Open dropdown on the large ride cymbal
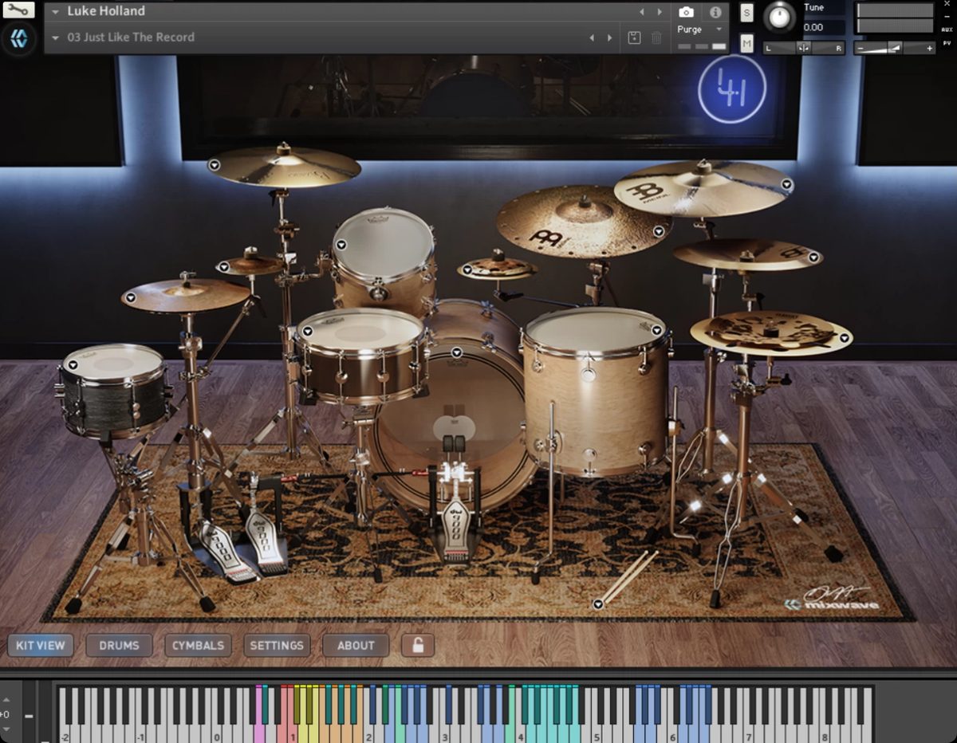The image size is (957, 743). [x=659, y=232]
